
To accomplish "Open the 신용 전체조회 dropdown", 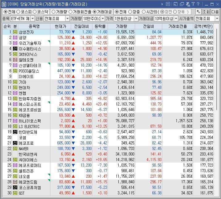I will point(67,19).
